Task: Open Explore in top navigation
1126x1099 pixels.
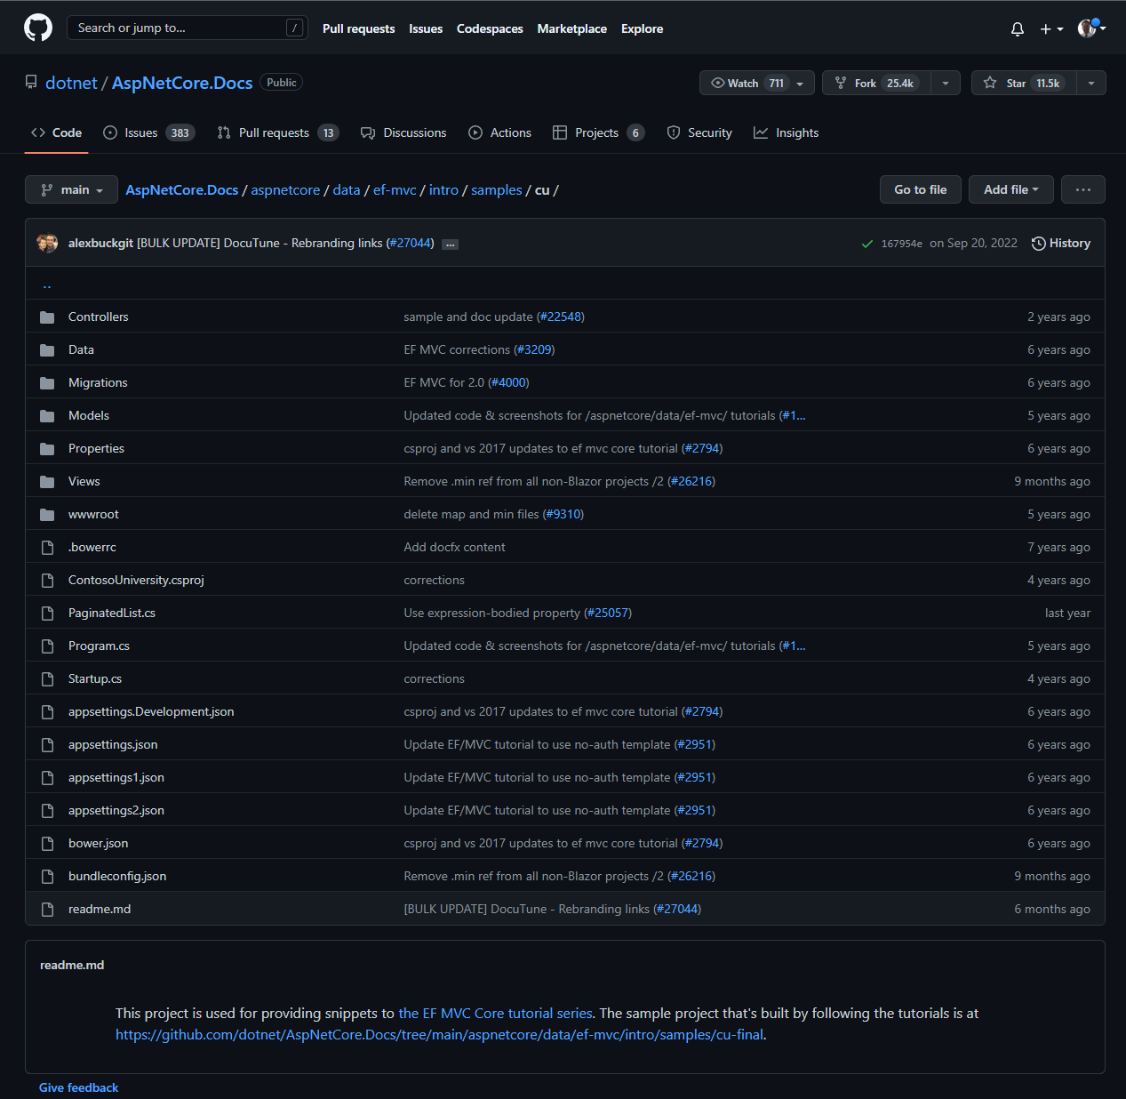Action: coord(642,28)
